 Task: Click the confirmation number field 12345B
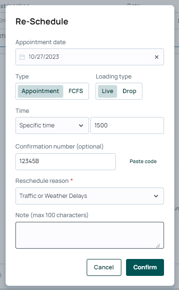pyautogui.click(x=66, y=162)
